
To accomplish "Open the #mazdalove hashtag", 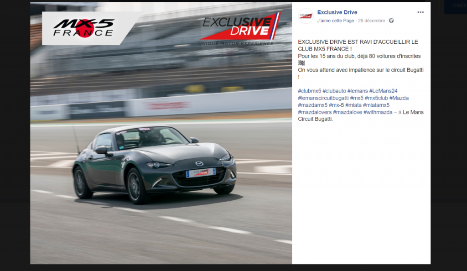I will point(348,112).
